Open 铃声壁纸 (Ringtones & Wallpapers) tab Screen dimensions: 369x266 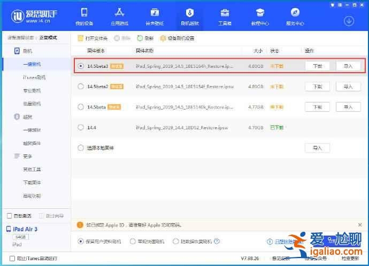pyautogui.click(x=155, y=17)
